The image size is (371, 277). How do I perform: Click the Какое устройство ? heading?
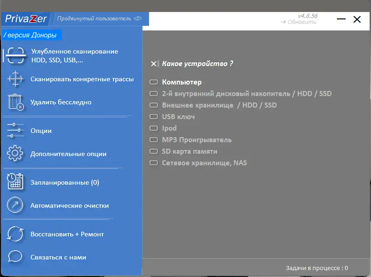(197, 63)
